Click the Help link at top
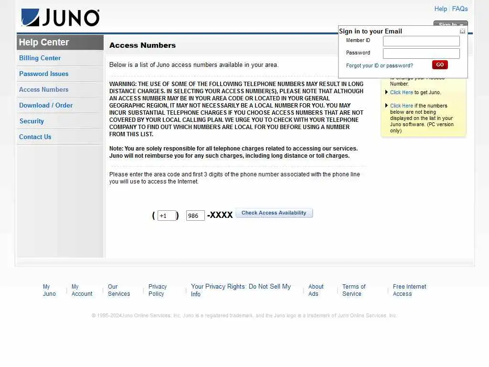The height and width of the screenshot is (367, 489). (440, 9)
